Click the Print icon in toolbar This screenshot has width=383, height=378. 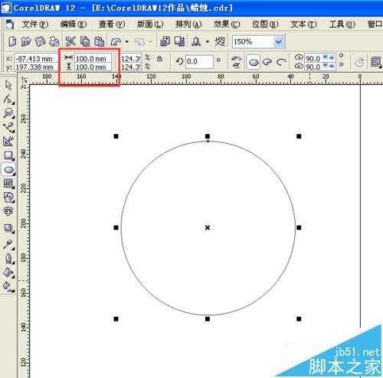tap(54, 41)
